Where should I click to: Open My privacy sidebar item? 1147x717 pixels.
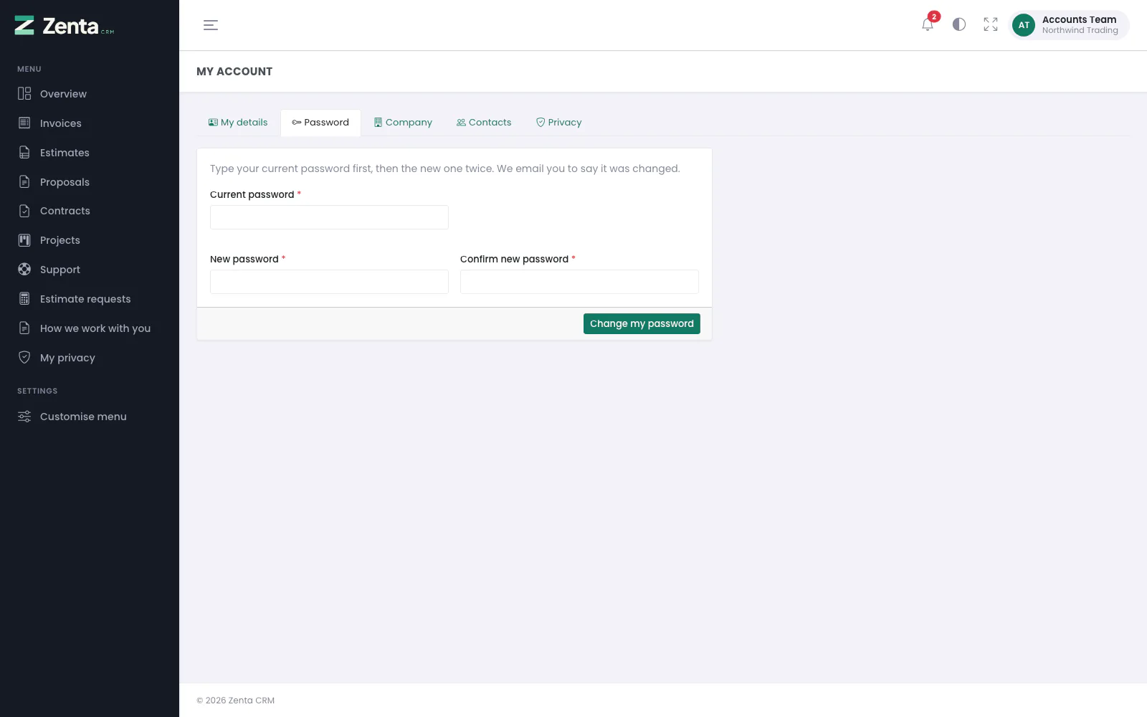(90, 358)
